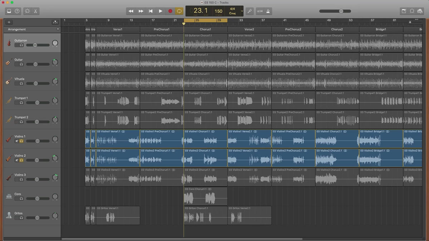Open the Library panel
The image size is (429, 241).
9,11
